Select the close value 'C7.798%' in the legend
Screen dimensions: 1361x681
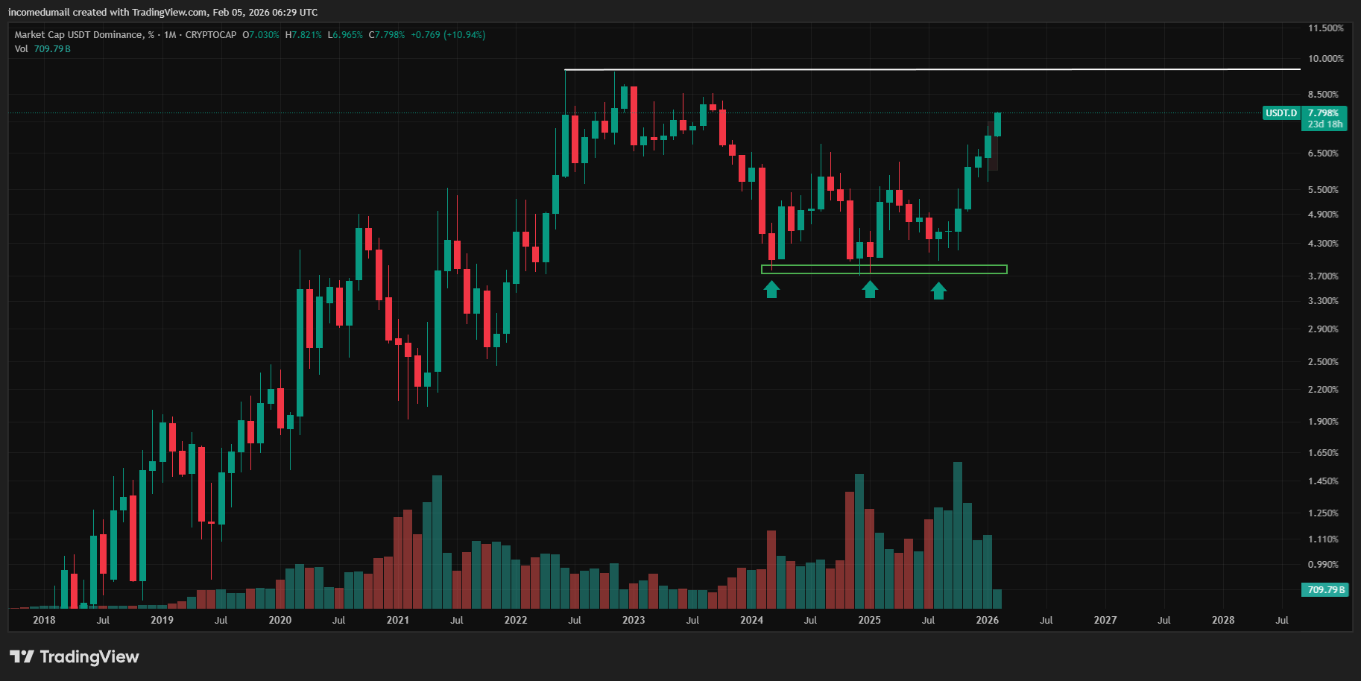coord(387,35)
